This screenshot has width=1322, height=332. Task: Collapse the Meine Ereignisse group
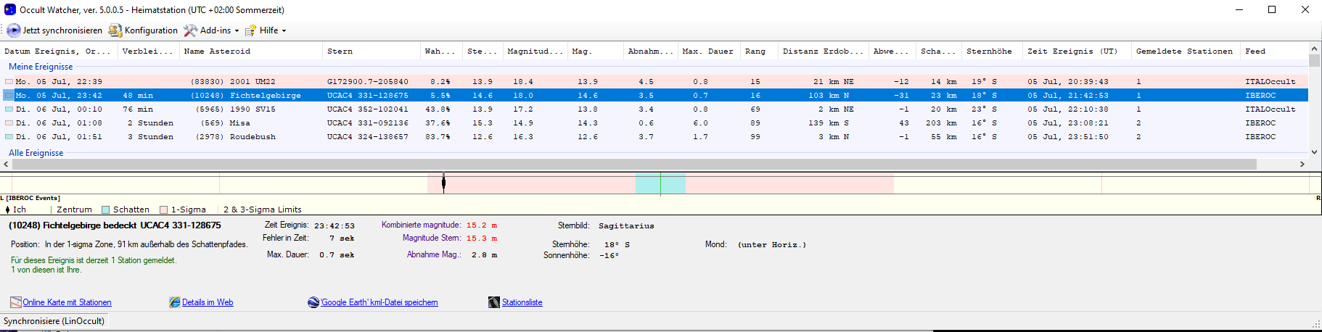tap(41, 67)
